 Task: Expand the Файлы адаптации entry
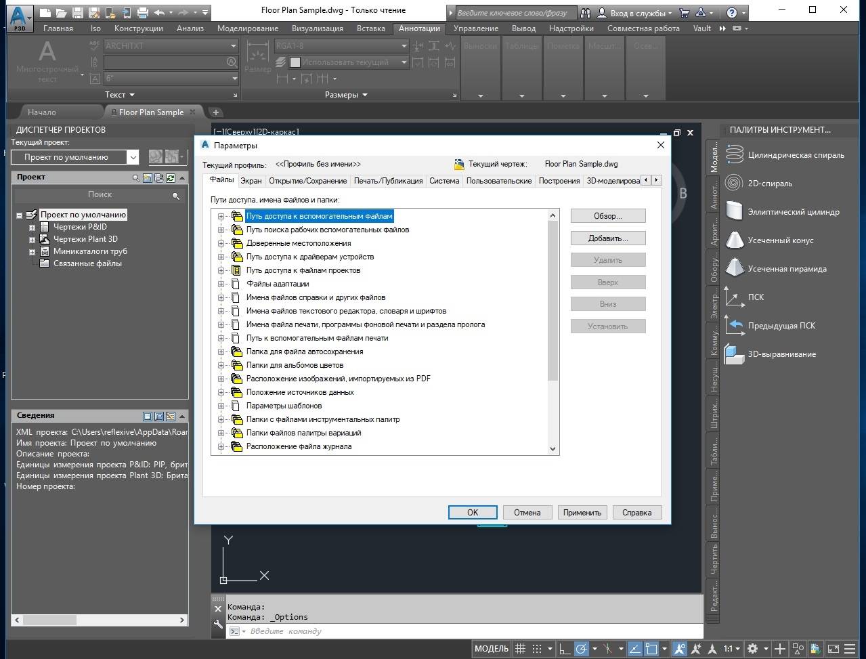pyautogui.click(x=221, y=284)
